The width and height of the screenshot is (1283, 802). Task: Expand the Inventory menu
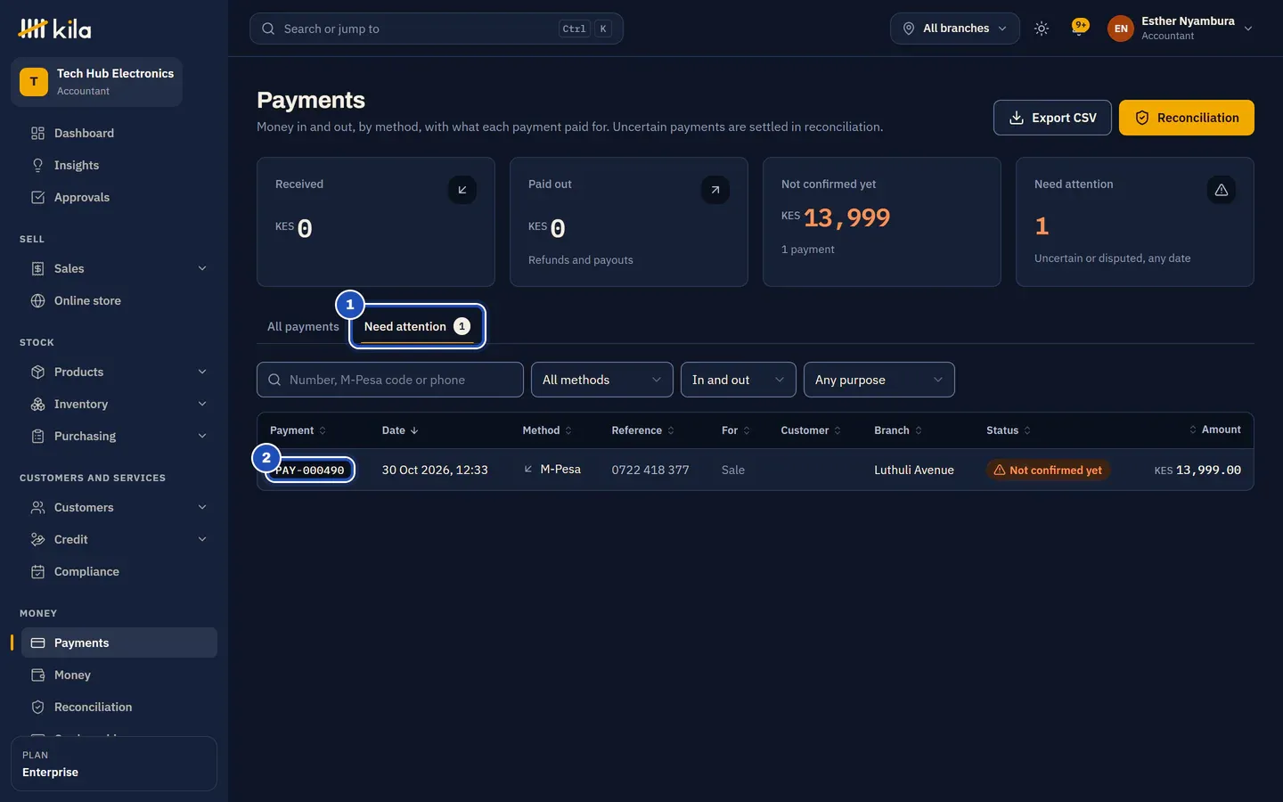pos(119,404)
